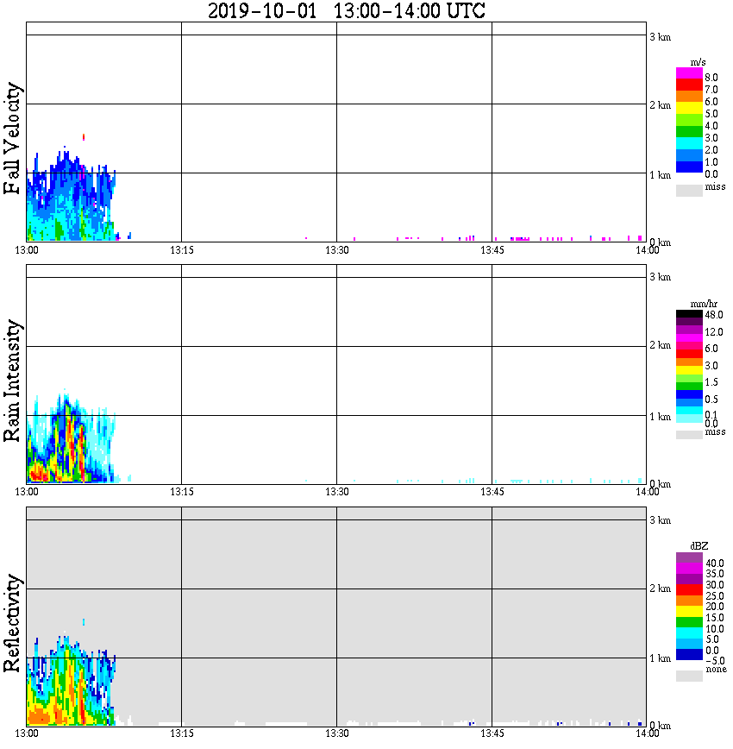Image resolution: width=733 pixels, height=749 pixels.
Task: Click the red 25.0 swatch in the dBZ legend
Action: tap(689, 590)
